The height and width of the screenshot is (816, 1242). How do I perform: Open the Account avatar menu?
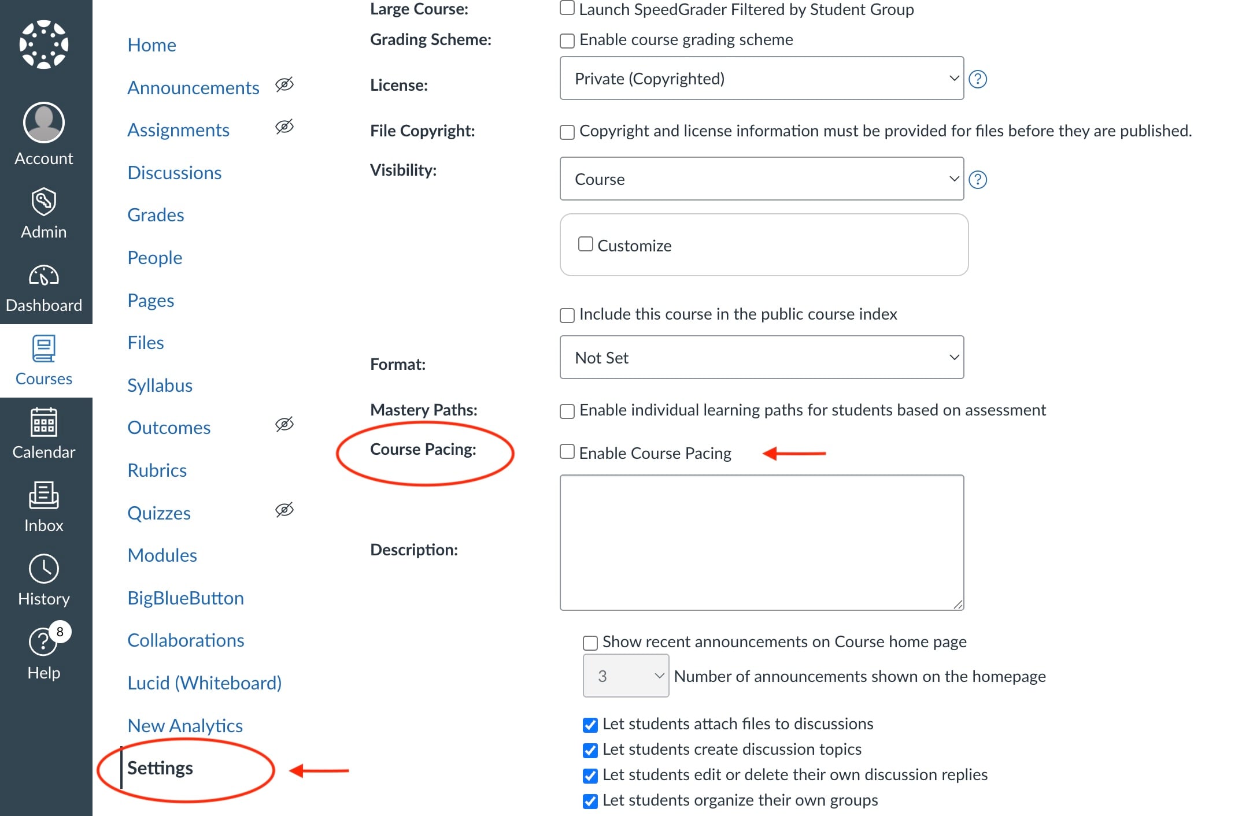tap(44, 123)
